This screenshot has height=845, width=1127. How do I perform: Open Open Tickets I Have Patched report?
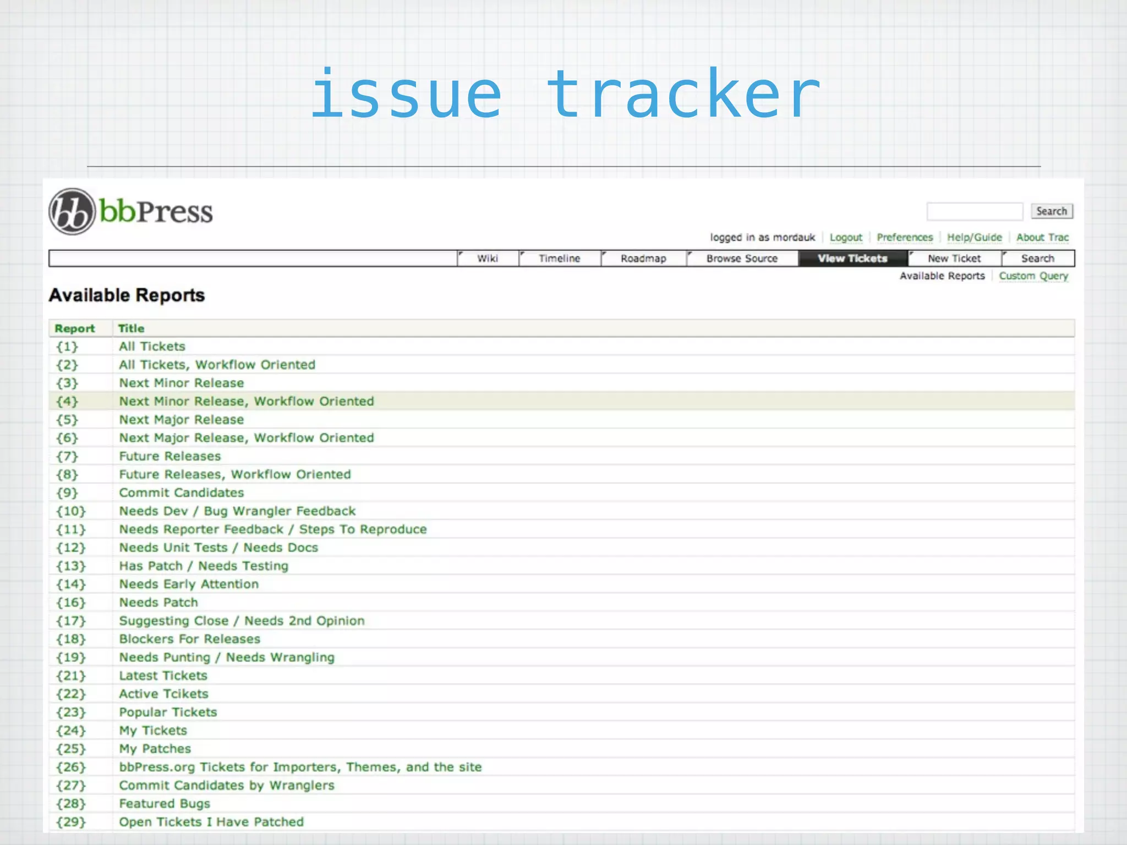point(211,822)
